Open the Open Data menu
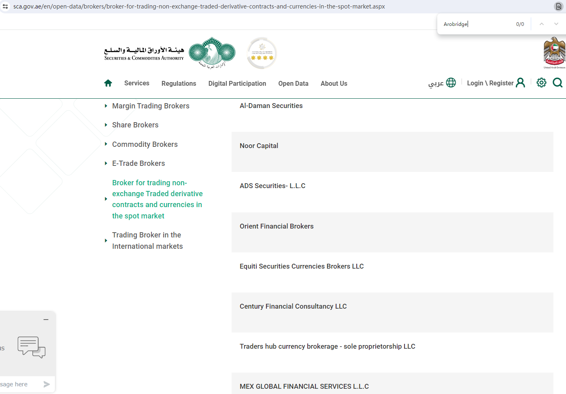This screenshot has height=394, width=566. pyautogui.click(x=293, y=84)
